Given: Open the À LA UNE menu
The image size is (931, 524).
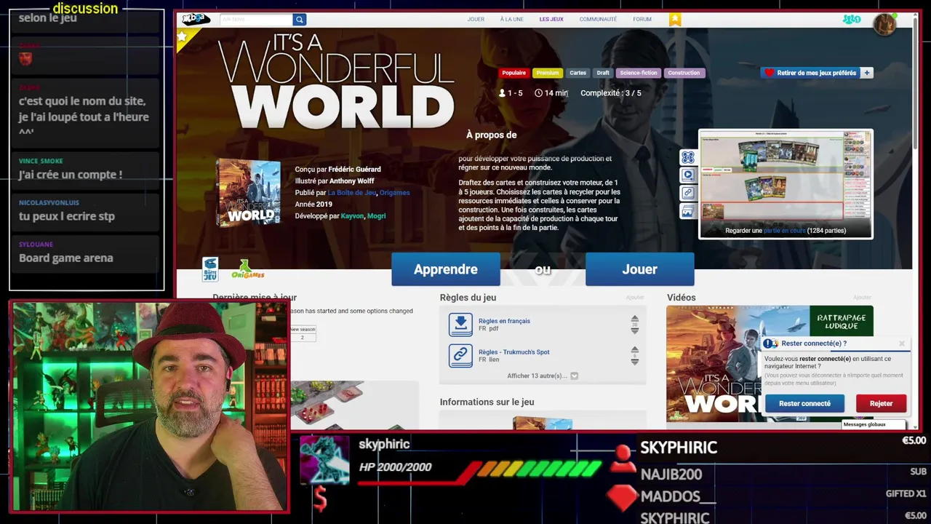Looking at the screenshot, I should 511,20.
